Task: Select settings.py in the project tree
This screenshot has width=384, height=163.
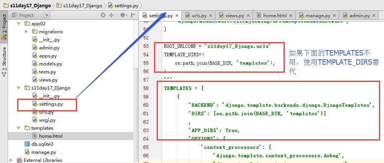Action: 48,104
